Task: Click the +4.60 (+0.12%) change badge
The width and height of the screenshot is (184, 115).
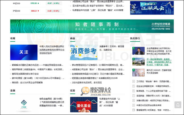Action: (x=53, y=11)
